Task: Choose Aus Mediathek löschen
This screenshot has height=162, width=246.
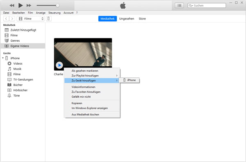Action: [x=92, y=115]
